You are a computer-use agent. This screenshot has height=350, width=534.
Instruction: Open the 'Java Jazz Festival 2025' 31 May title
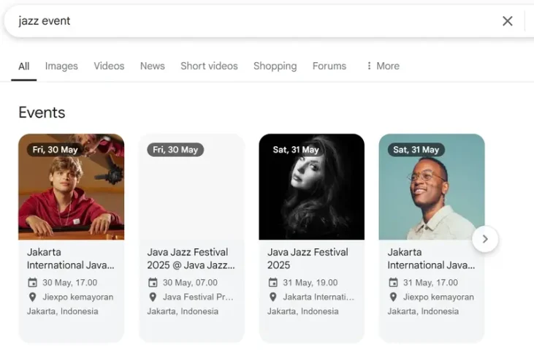pos(308,259)
